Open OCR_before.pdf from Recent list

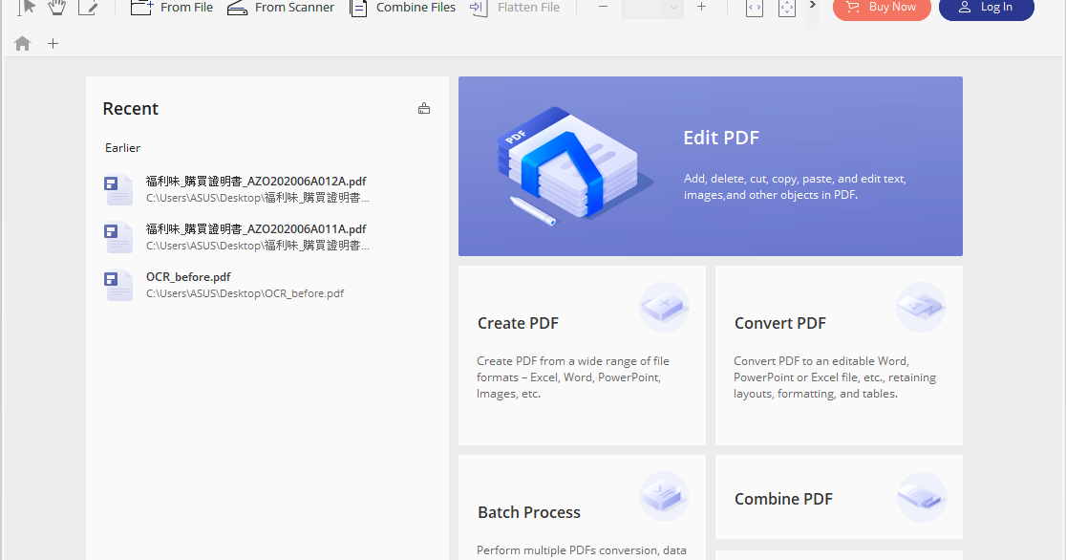pyautogui.click(x=188, y=276)
